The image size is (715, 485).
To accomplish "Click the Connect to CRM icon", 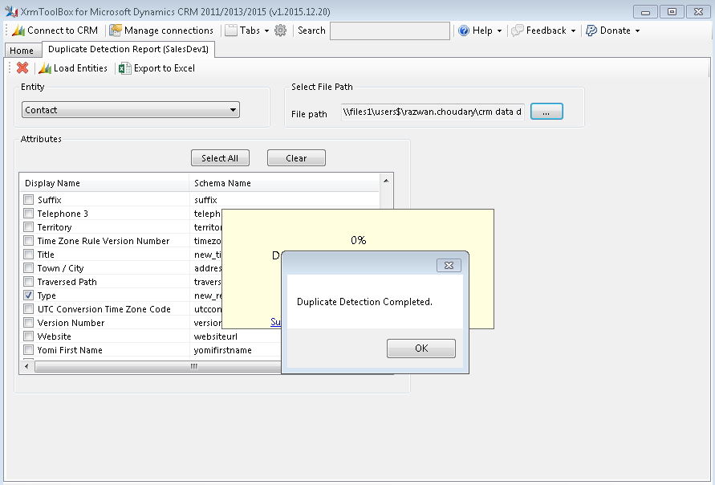I will point(18,31).
